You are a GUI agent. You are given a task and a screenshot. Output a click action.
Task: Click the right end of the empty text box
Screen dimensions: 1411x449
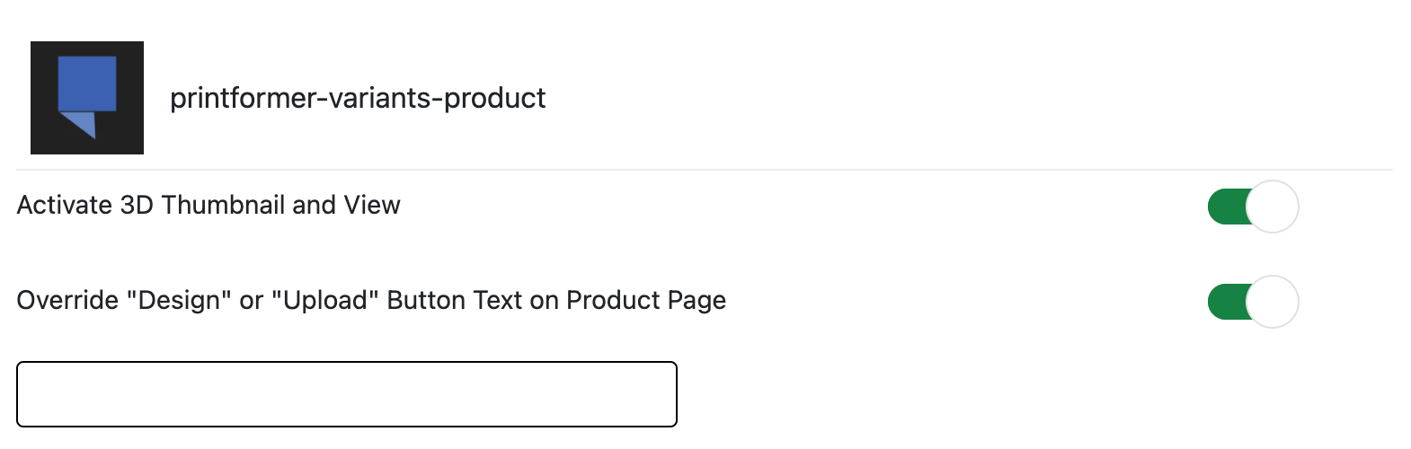[x=665, y=394]
